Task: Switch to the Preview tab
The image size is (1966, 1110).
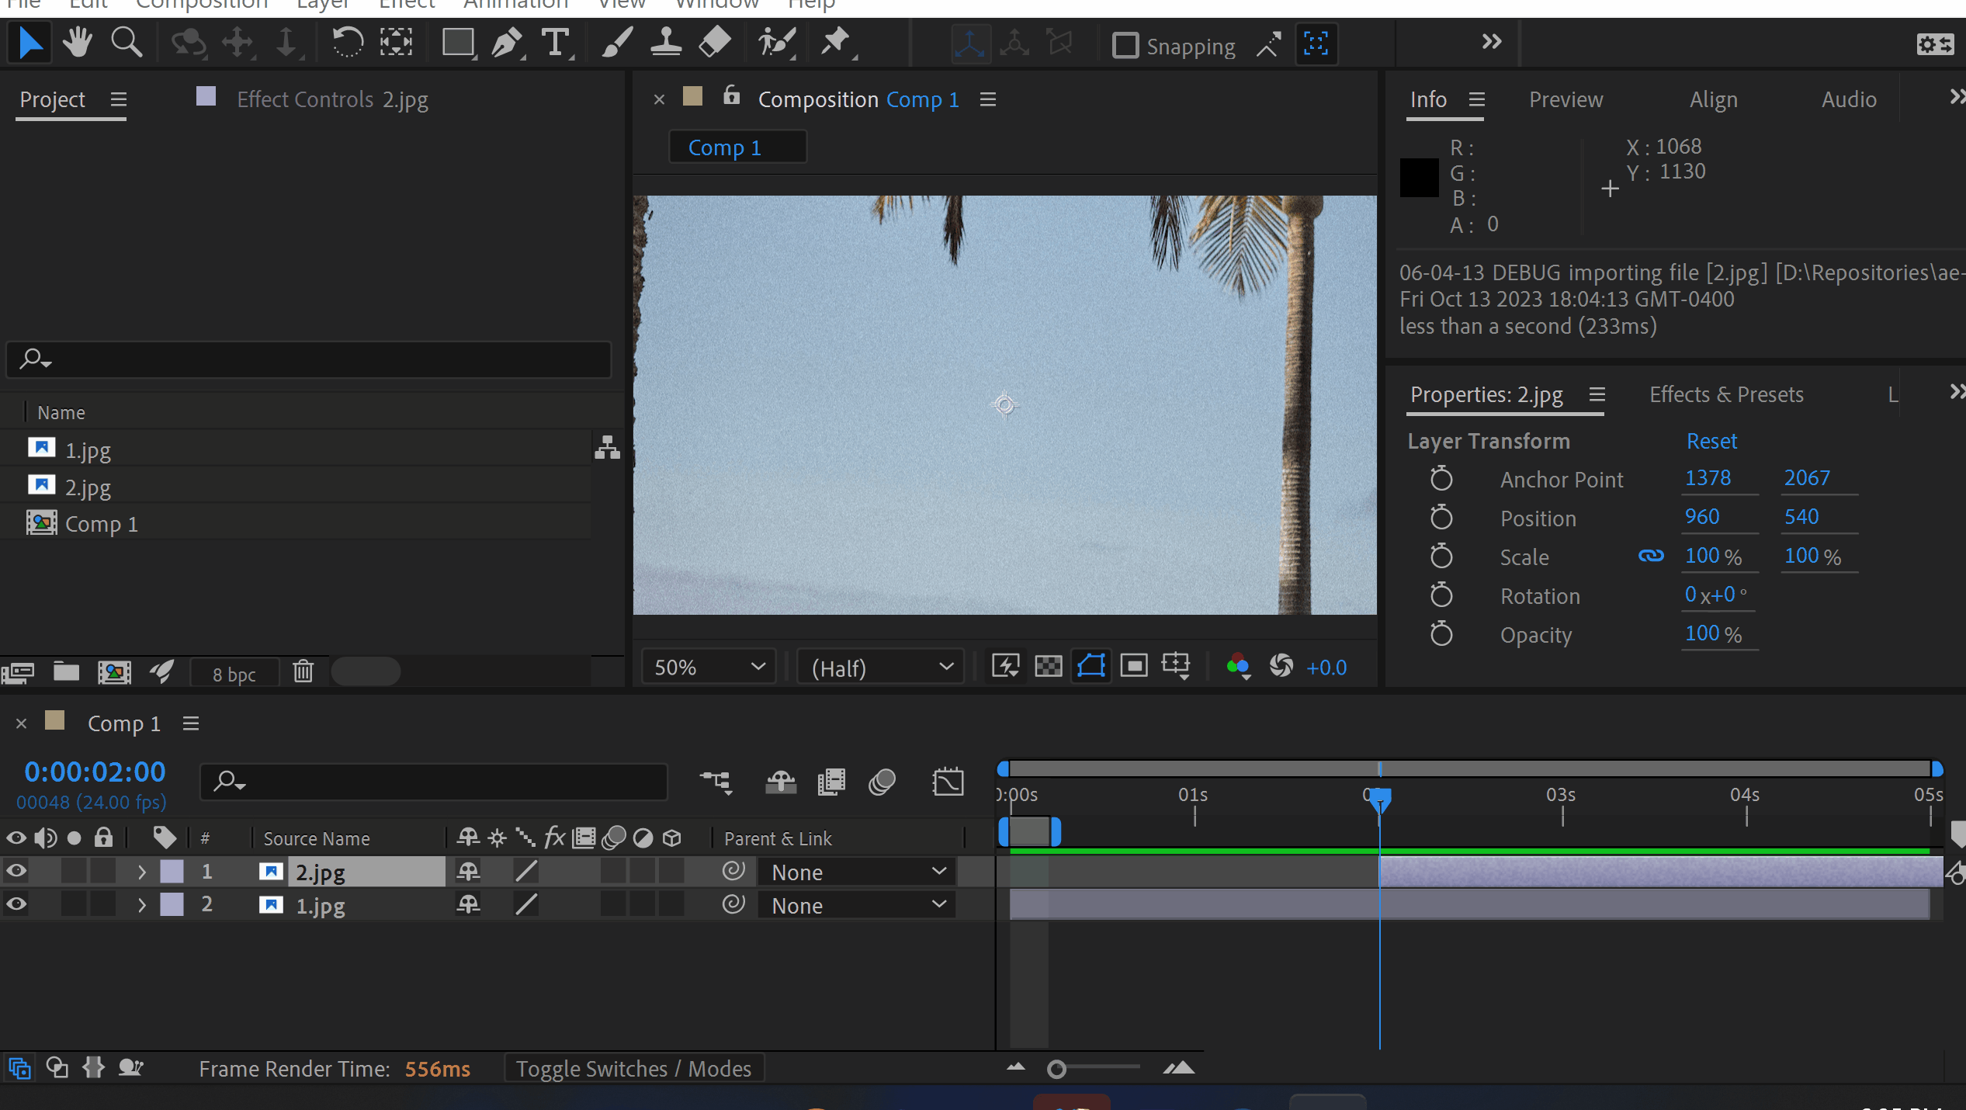Action: (1566, 99)
